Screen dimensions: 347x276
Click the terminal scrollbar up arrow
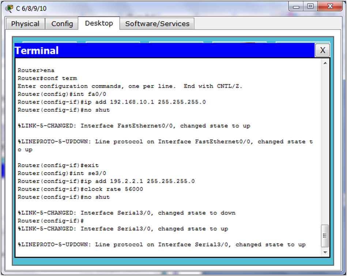(x=325, y=63)
